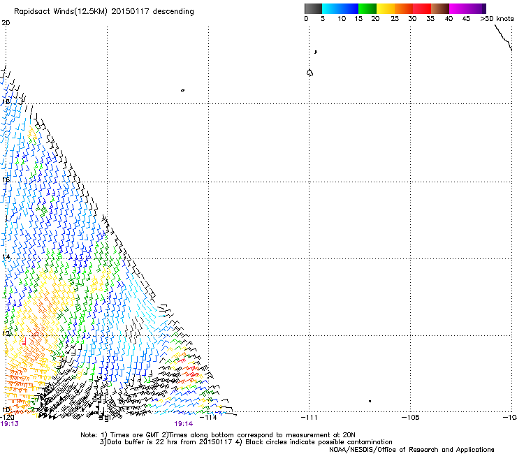Click the '>50 knots' legend label
The image size is (517, 454).
pyautogui.click(x=497, y=19)
